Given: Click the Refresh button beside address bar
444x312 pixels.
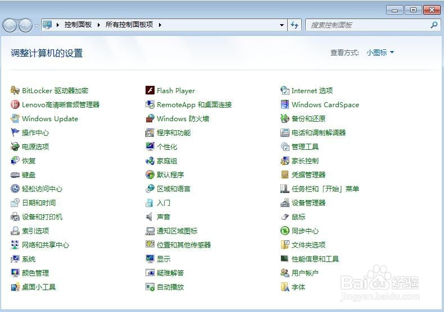Looking at the screenshot, I should click(x=295, y=25).
